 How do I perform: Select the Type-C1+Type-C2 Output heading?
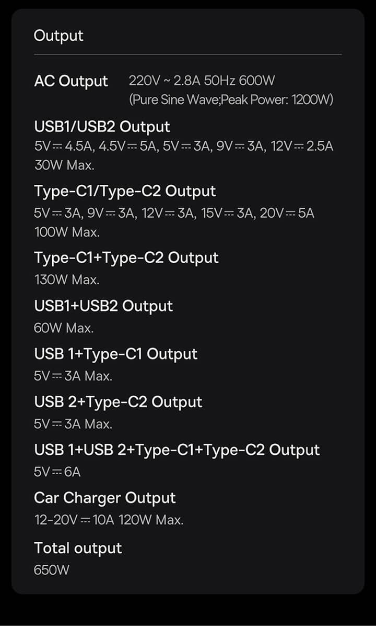click(x=126, y=258)
